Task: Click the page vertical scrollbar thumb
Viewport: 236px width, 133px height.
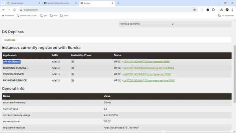Action: tap(235, 74)
